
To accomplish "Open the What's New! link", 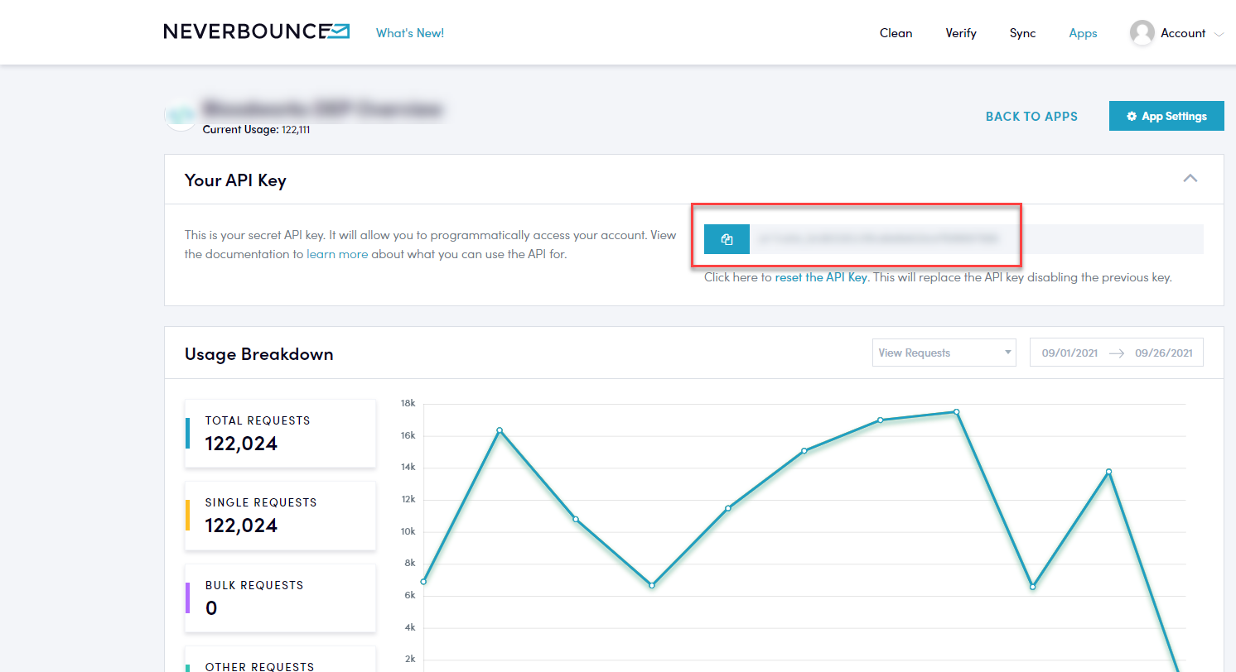I will [x=410, y=33].
